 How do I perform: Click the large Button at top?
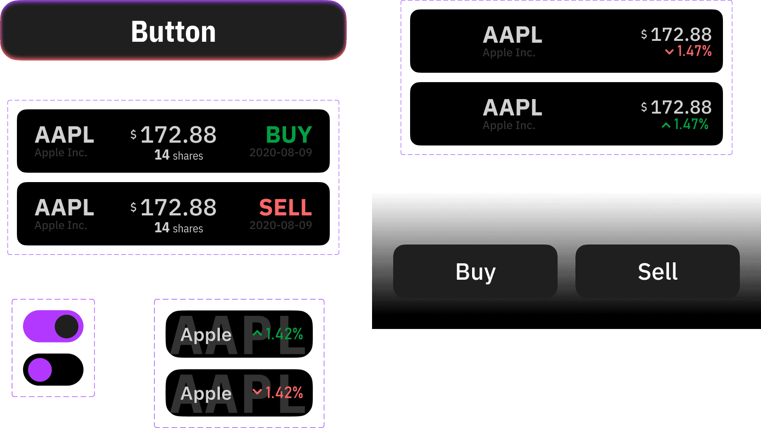[x=173, y=31]
